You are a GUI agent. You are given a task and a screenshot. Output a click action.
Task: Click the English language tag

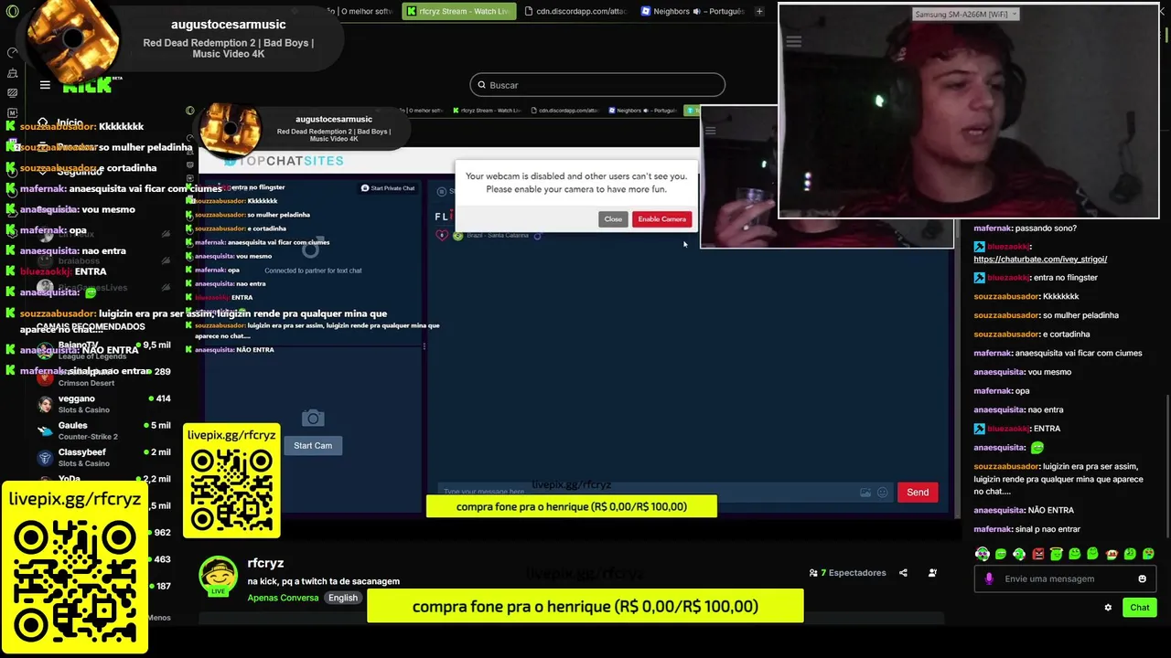343,598
